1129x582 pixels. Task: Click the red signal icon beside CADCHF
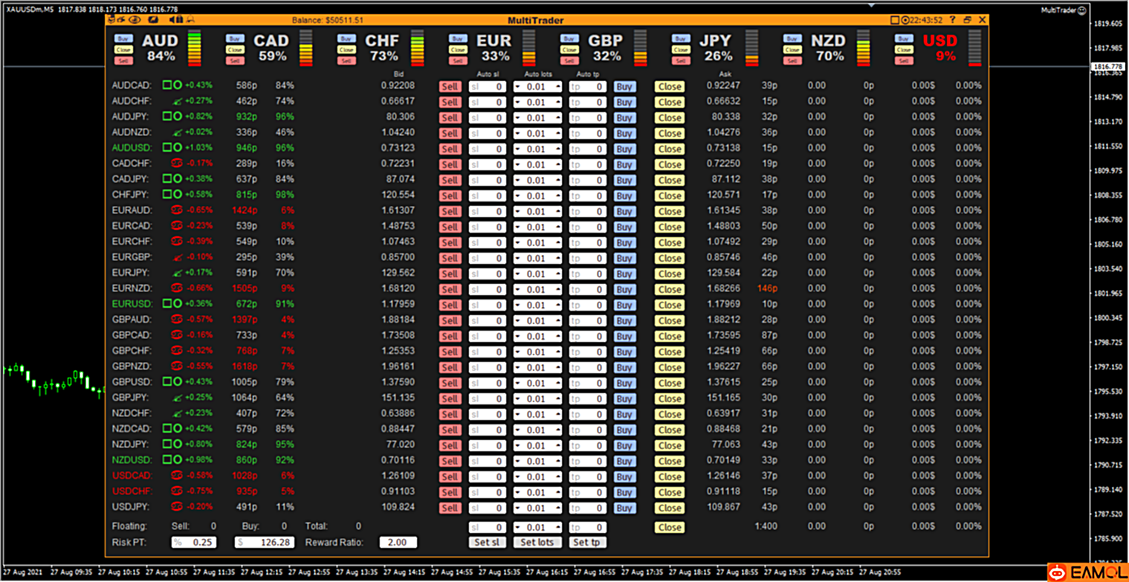click(177, 164)
